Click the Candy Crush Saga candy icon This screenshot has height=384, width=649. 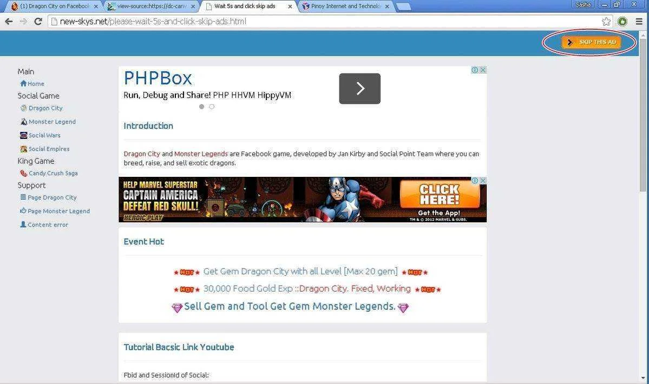[x=24, y=173]
